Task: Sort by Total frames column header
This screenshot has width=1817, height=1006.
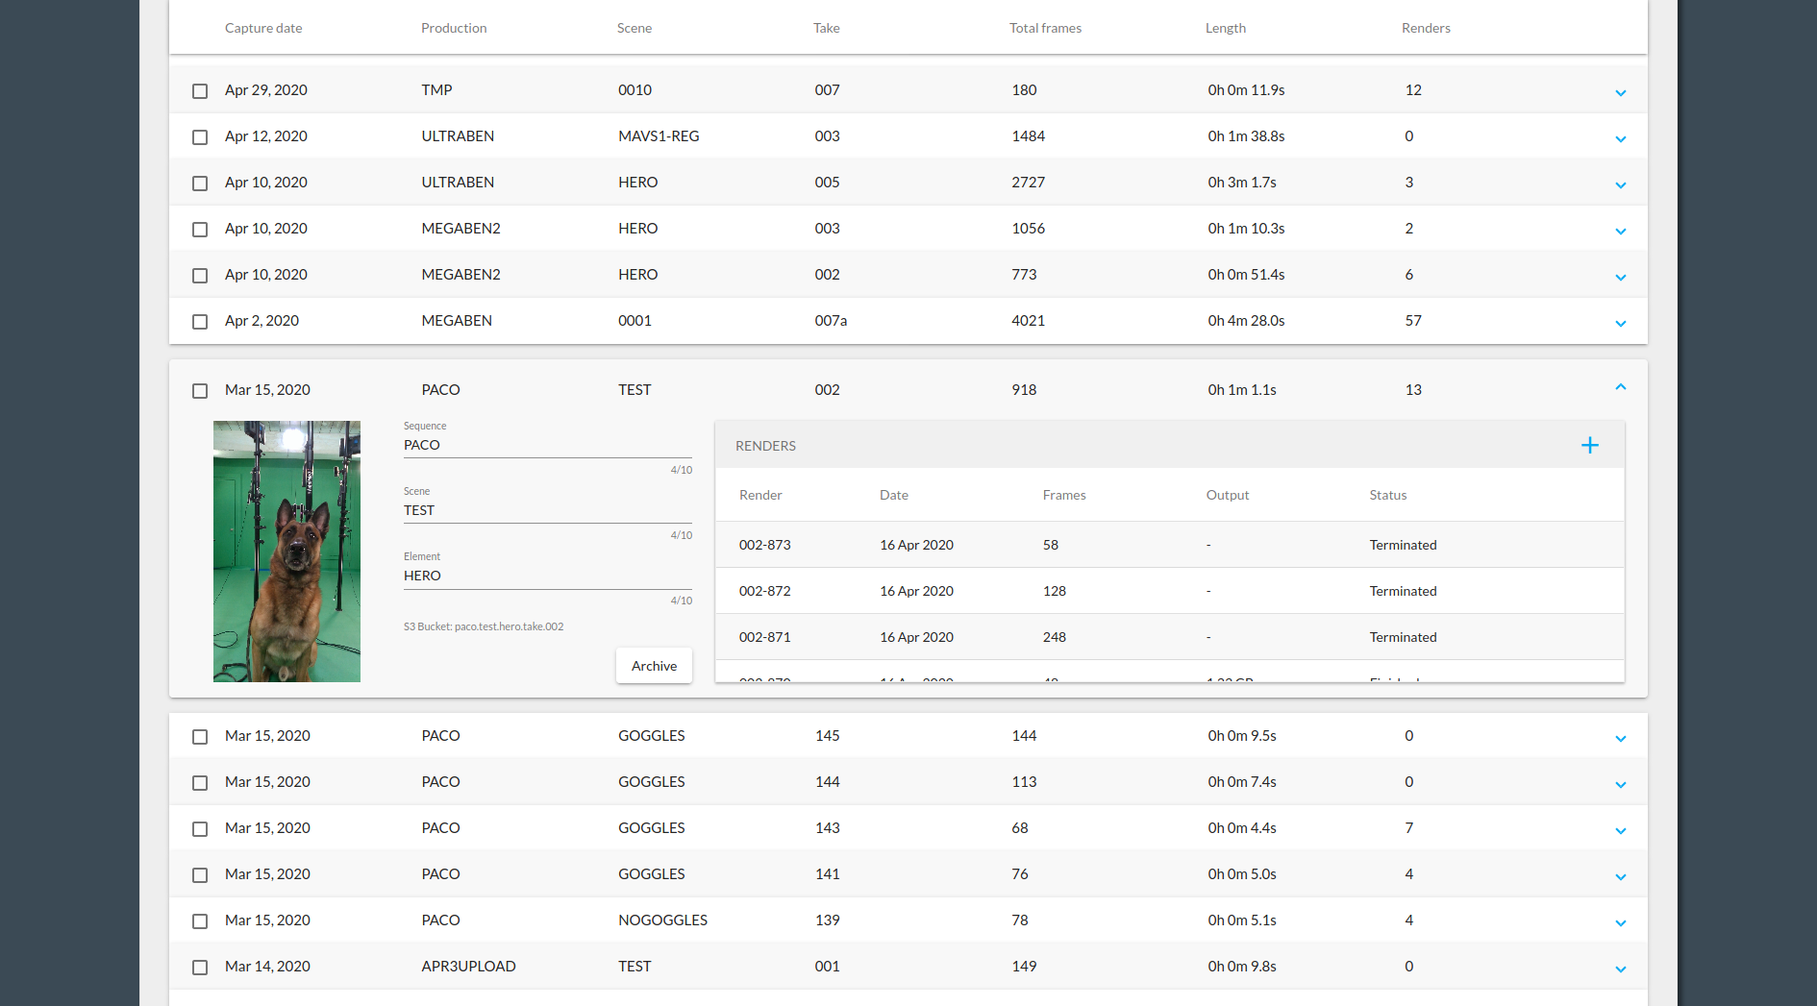Action: point(1045,28)
